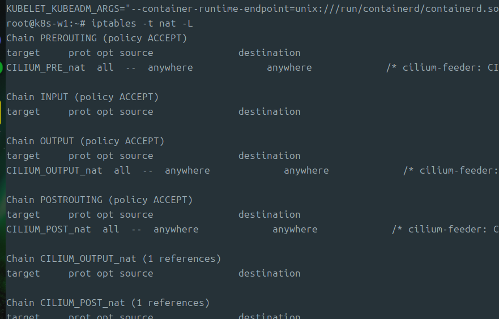Viewport: 499px width, 319px height.
Task: Click the Chain INPUT header line
Action: coord(83,97)
